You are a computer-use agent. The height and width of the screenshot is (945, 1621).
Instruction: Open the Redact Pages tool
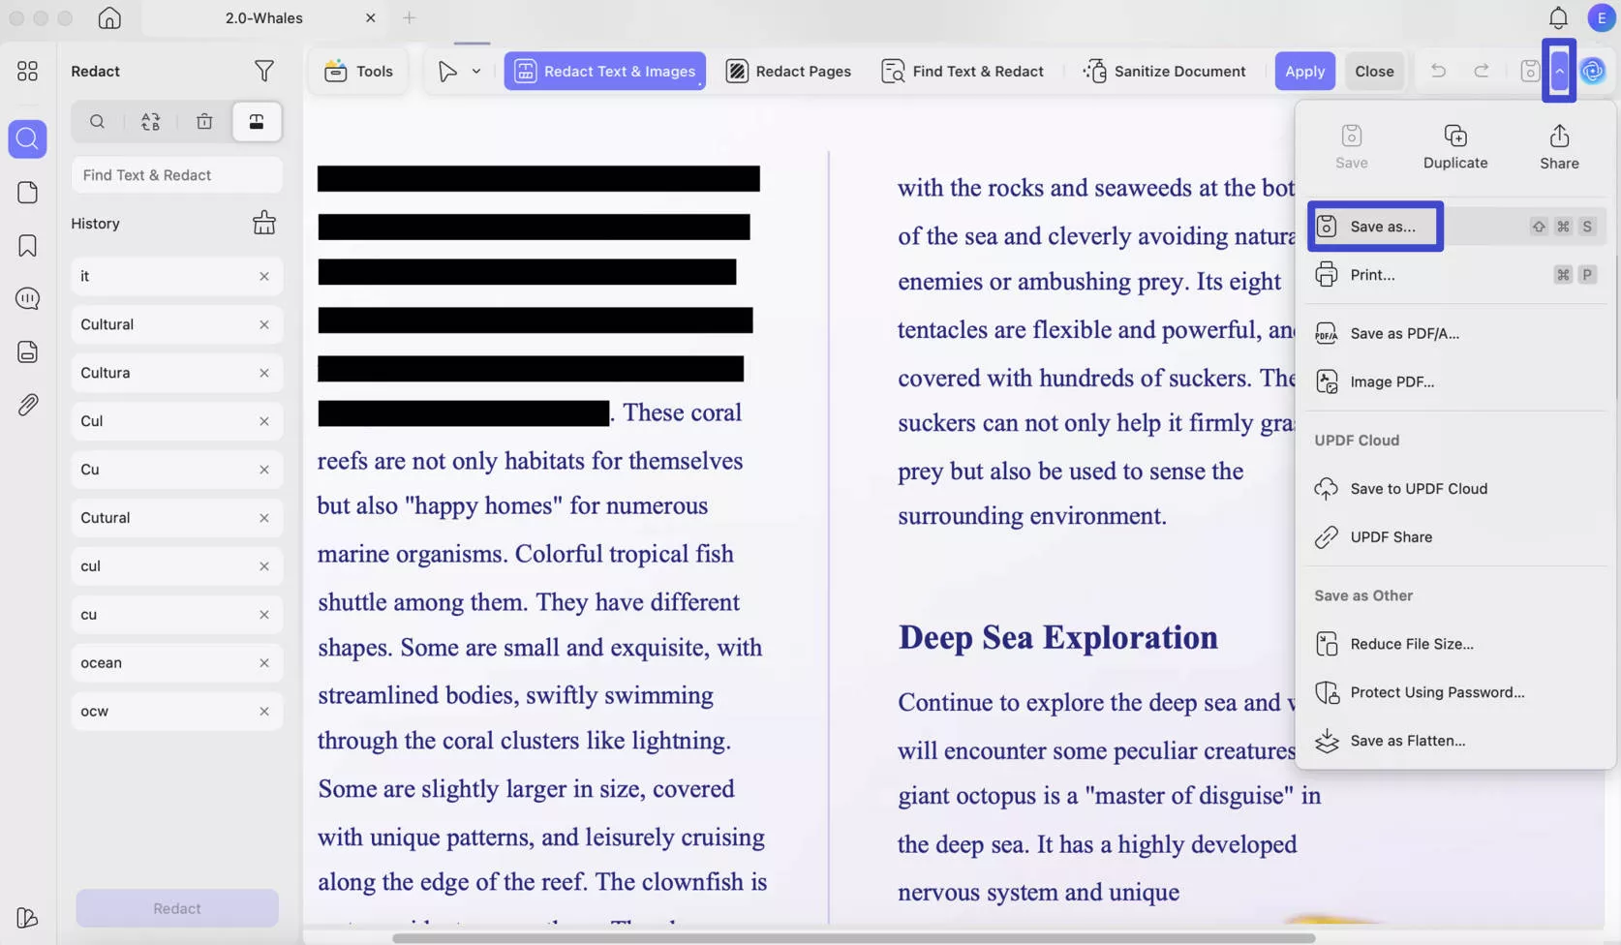click(x=787, y=71)
